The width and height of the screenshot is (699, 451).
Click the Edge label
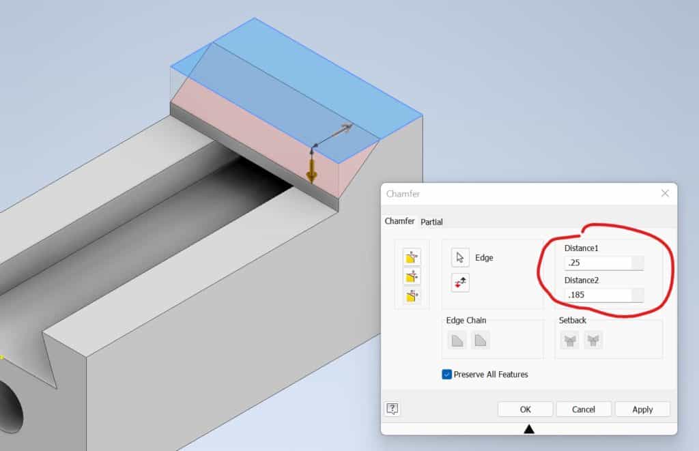484,258
